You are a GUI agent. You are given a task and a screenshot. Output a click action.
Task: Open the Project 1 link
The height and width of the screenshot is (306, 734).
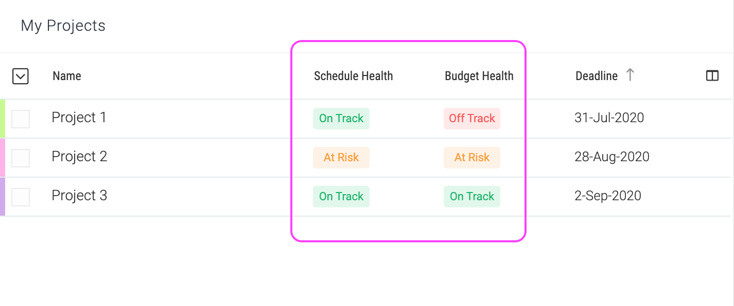tap(79, 118)
